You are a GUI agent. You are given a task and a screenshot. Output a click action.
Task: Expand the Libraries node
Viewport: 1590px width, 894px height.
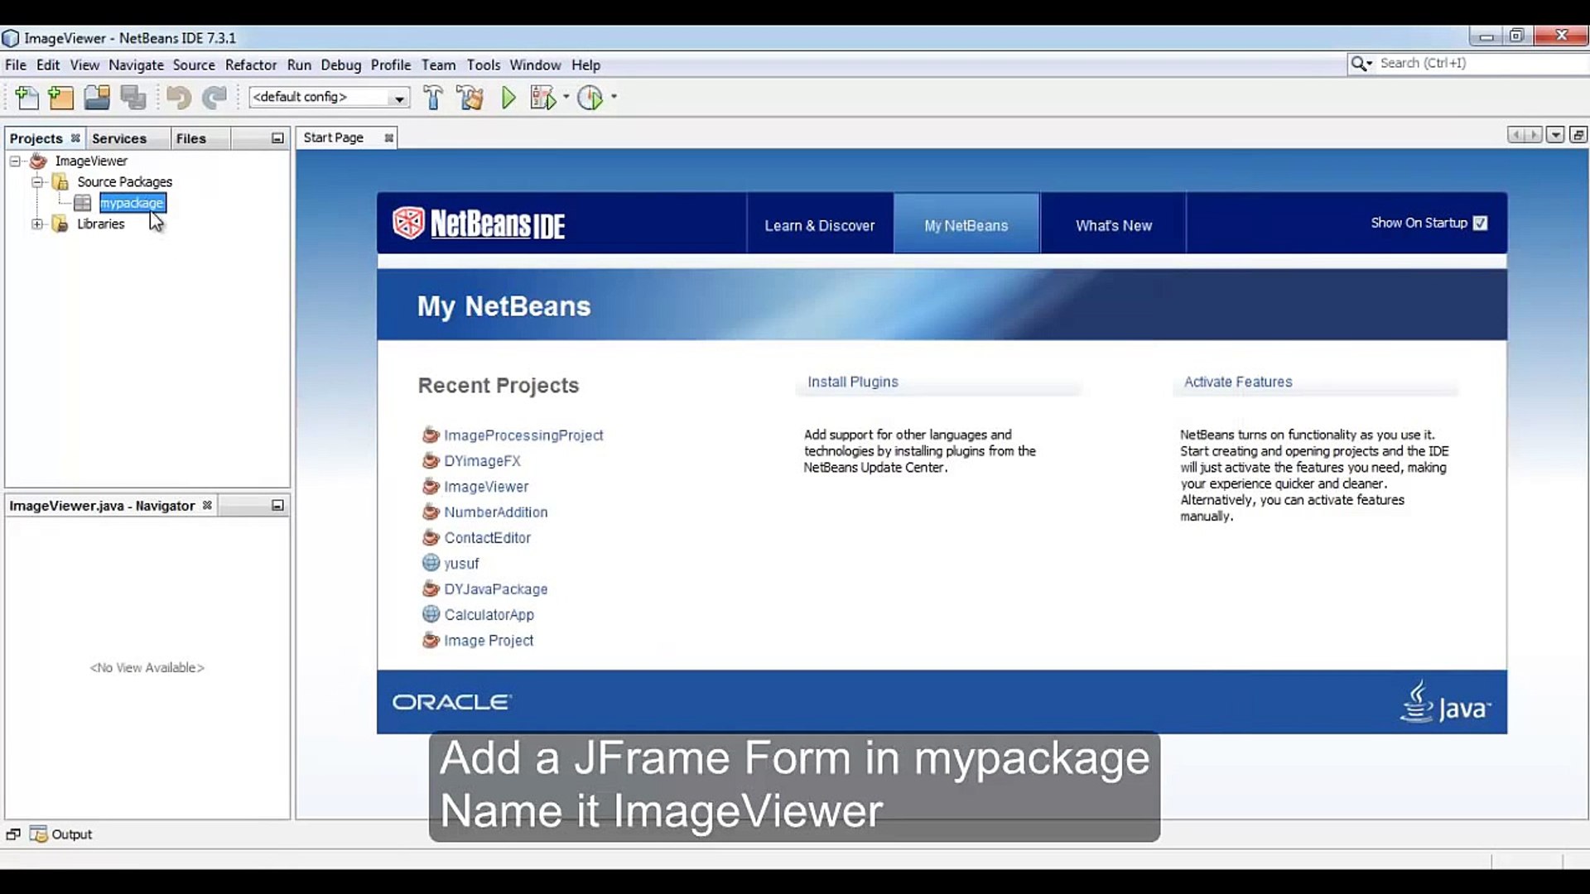36,224
